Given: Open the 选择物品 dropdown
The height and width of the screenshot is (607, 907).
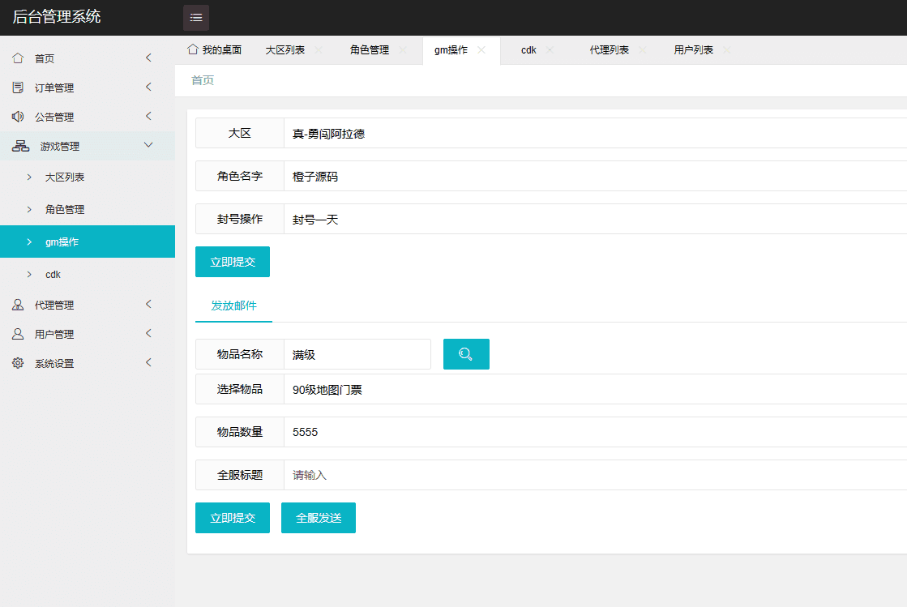Looking at the screenshot, I should [x=595, y=389].
